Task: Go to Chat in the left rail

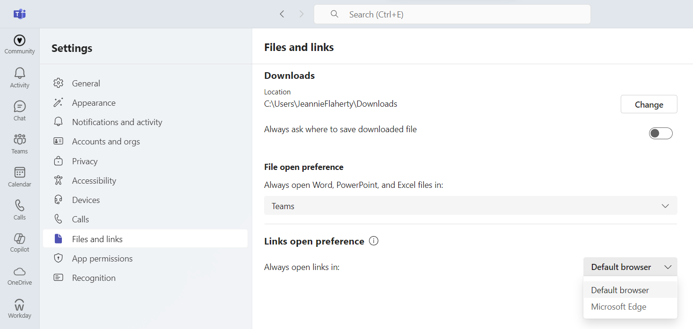Action: [19, 110]
